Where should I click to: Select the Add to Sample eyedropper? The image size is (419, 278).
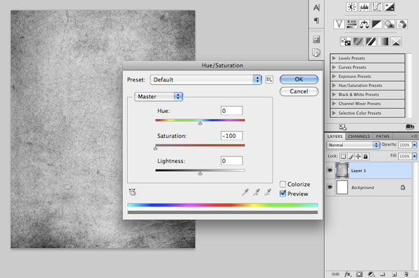[x=256, y=192]
